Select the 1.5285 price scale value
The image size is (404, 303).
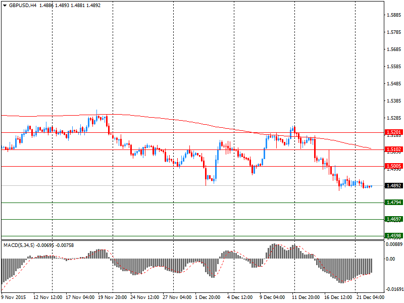[394, 118]
